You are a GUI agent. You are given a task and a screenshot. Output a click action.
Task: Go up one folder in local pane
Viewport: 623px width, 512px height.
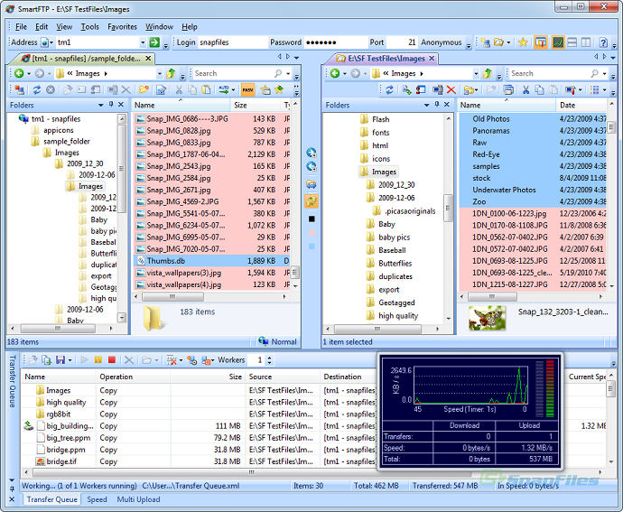488,73
